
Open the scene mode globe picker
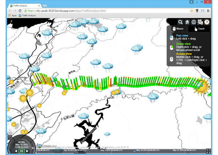pyautogui.click(x=194, y=22)
